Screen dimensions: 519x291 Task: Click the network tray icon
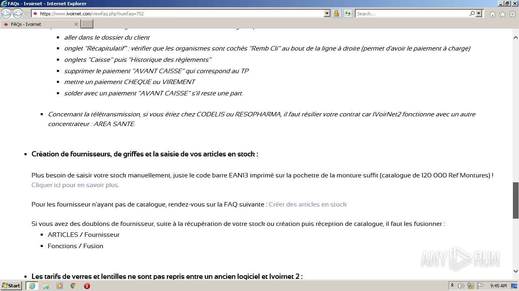point(471,286)
